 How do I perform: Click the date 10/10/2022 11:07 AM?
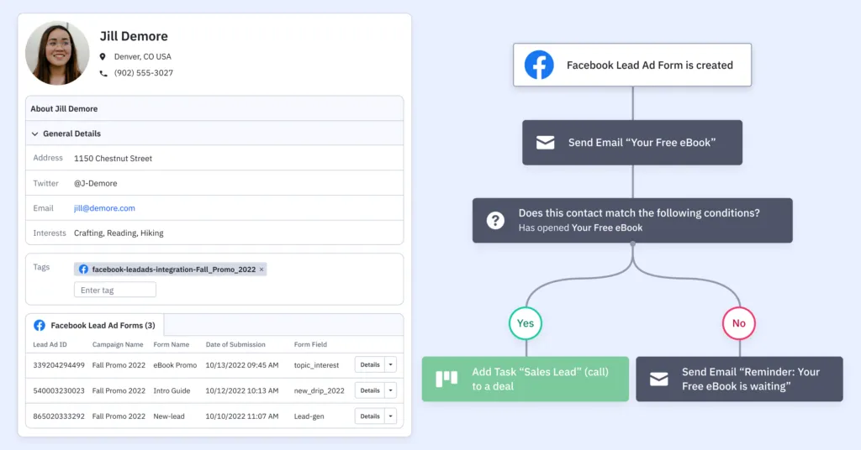coord(242,416)
